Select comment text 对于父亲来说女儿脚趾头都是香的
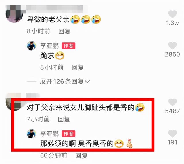 coord(80,107)
